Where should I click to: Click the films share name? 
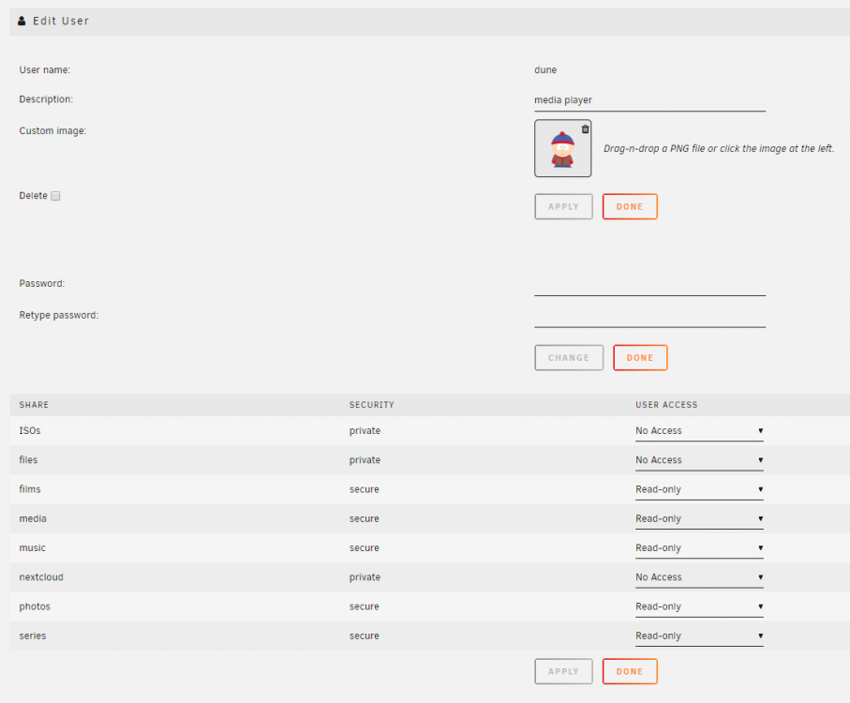pyautogui.click(x=30, y=489)
